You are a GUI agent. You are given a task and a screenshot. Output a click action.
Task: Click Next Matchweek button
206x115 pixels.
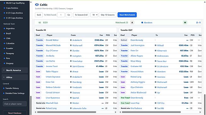[x=127, y=15]
